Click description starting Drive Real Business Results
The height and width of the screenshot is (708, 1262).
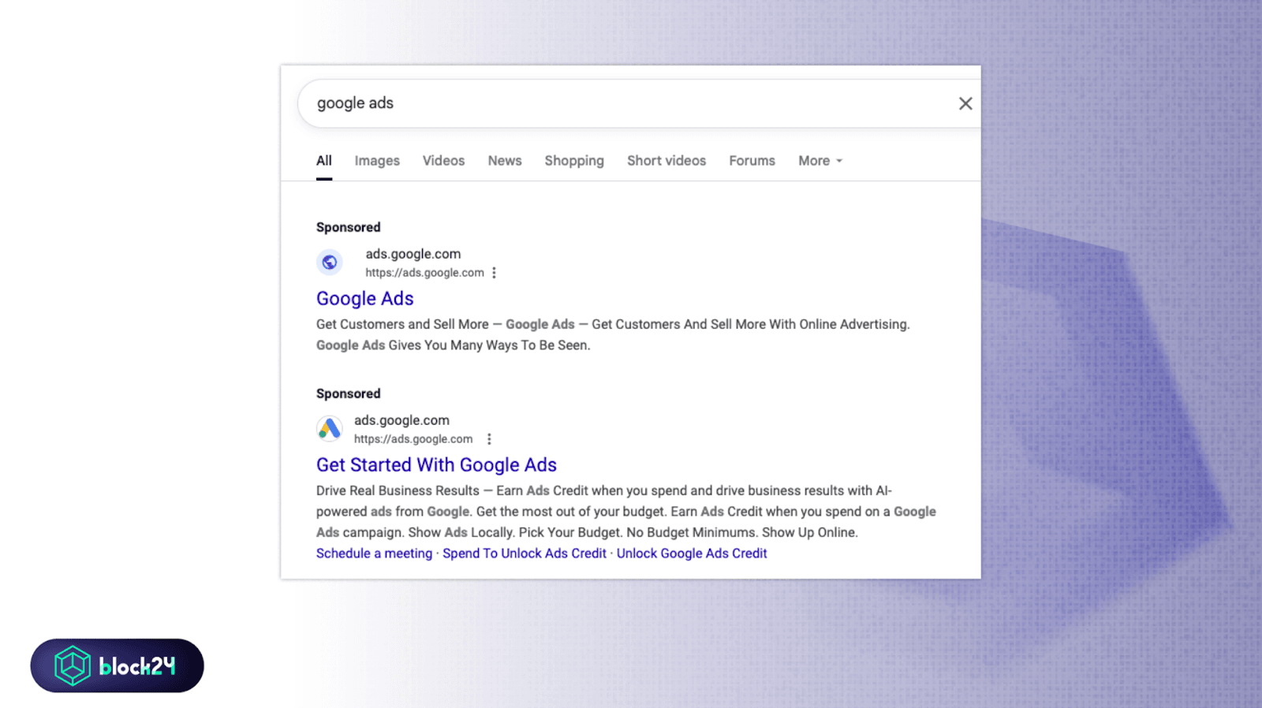click(626, 512)
